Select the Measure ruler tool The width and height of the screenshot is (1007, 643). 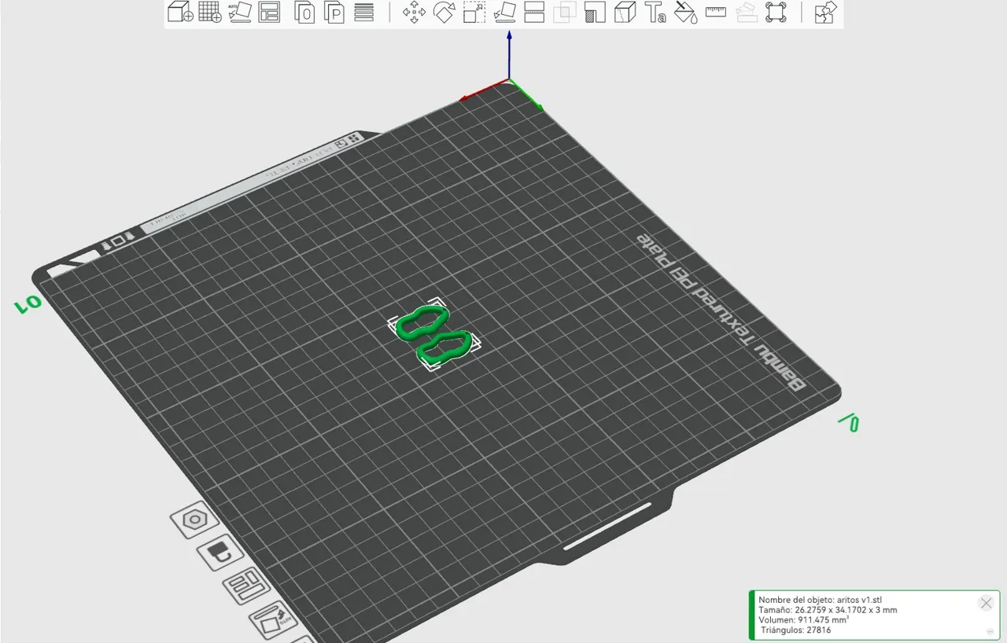(715, 12)
